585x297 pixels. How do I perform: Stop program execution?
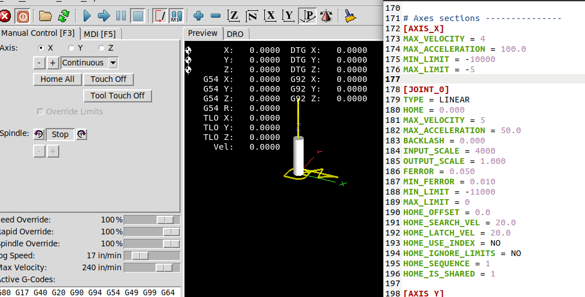pyautogui.click(x=138, y=16)
